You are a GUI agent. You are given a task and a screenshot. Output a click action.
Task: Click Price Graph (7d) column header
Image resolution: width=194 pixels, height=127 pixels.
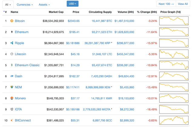coord(170,12)
